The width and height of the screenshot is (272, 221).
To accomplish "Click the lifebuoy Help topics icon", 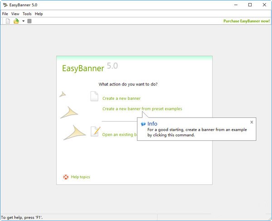I will pos(66,177).
